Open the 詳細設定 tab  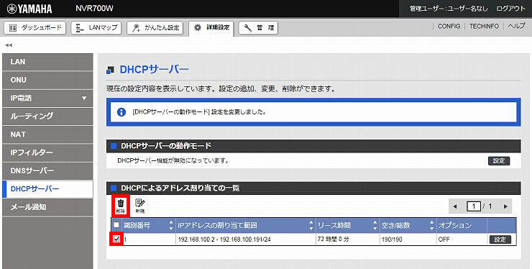(211, 28)
